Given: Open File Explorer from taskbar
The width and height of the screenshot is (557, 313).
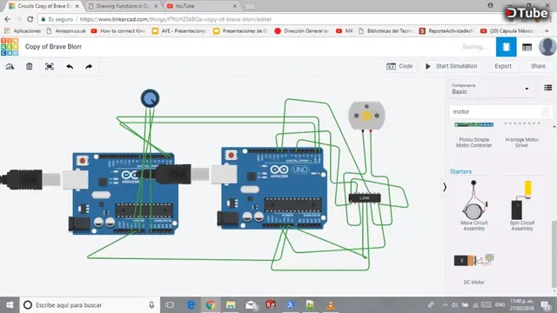Looking at the screenshot, I should pos(231,305).
